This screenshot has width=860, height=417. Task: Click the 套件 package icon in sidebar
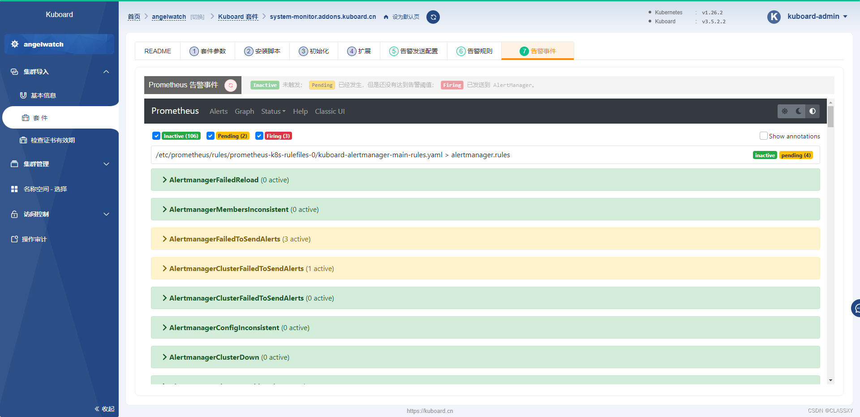(26, 118)
